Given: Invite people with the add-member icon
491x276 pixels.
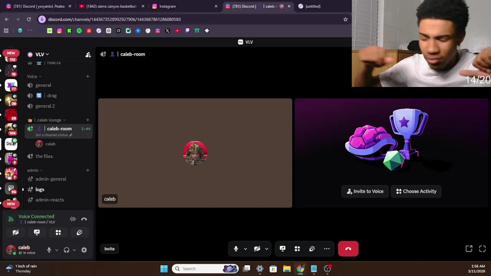Looking at the screenshot, I should pyautogui.click(x=88, y=54).
